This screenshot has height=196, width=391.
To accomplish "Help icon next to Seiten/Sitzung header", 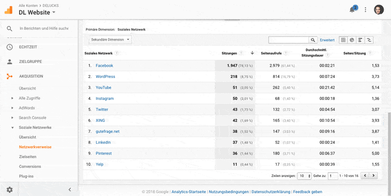I will pos(370,53).
